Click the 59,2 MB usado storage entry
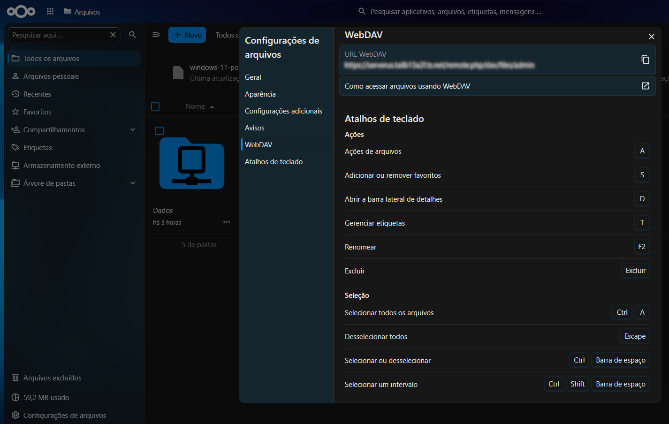 pyautogui.click(x=46, y=397)
